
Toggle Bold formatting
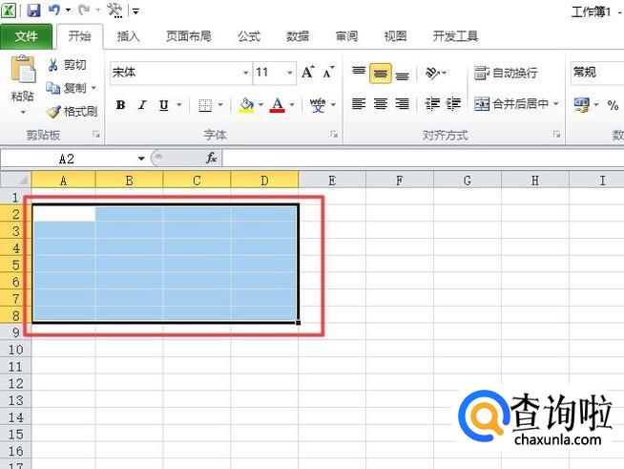(x=120, y=105)
